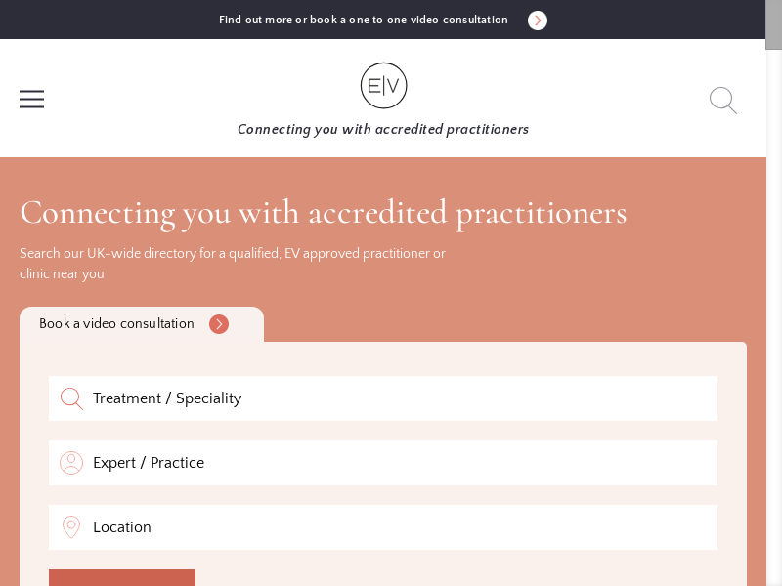Image resolution: width=782 pixels, height=586 pixels.
Task: Click magnifier icon in Treatment / Speciality field
Action: click(x=71, y=398)
